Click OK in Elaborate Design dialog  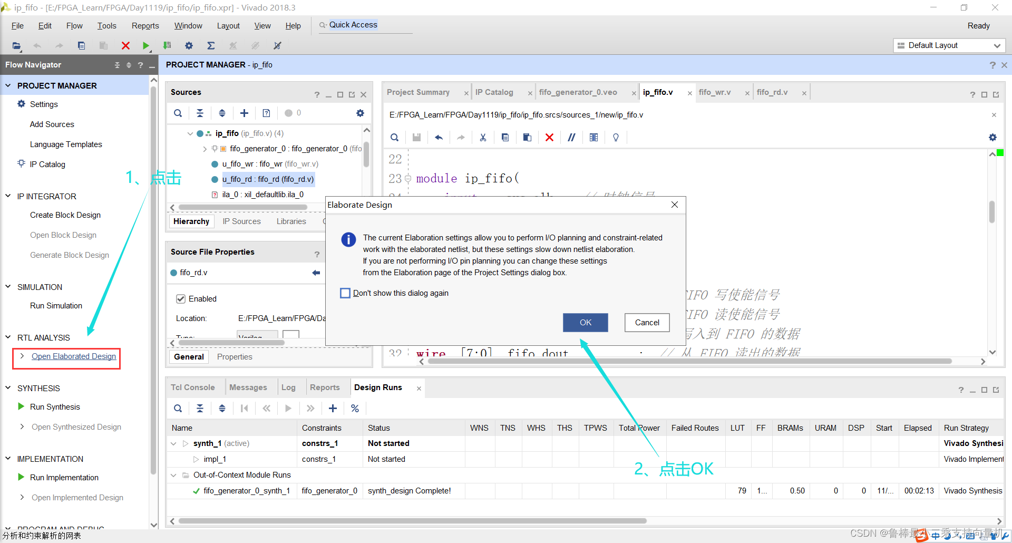586,323
